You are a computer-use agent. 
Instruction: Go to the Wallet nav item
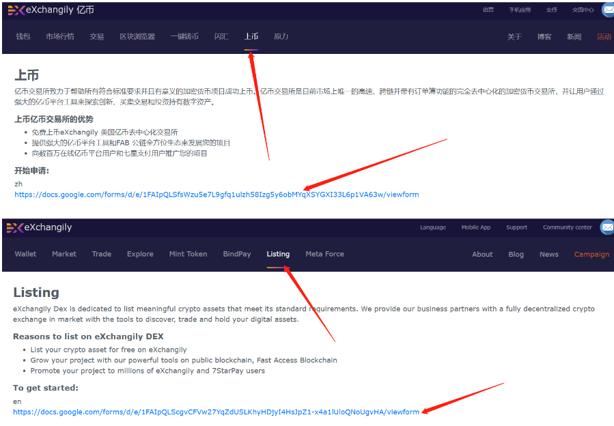[25, 254]
